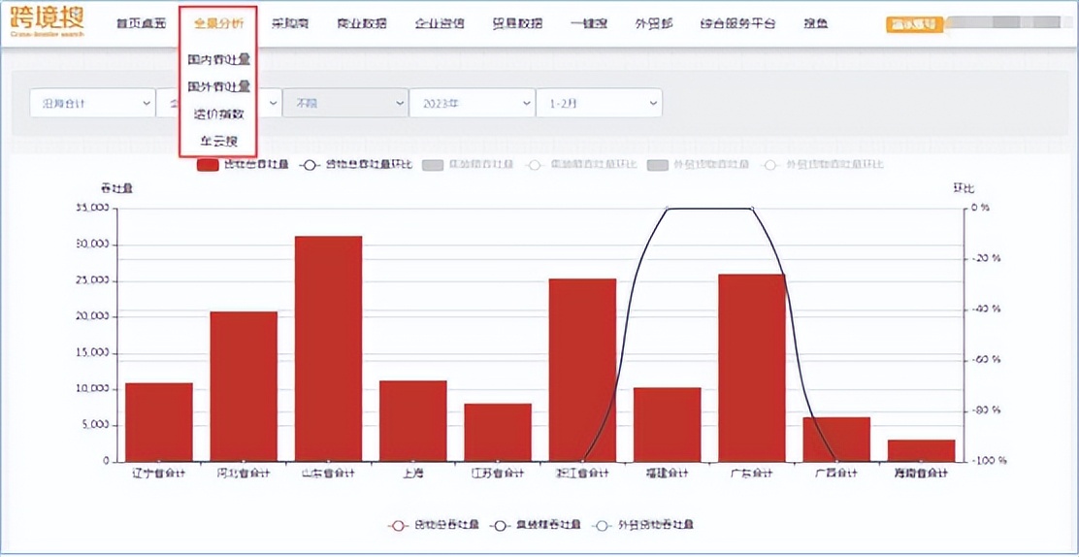The height and width of the screenshot is (557, 1079).
Task: Expand the 沿海合计 region dropdown
Action: click(92, 103)
